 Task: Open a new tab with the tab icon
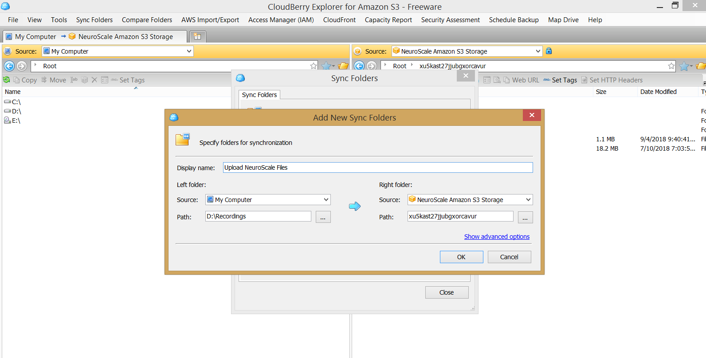[x=197, y=36]
